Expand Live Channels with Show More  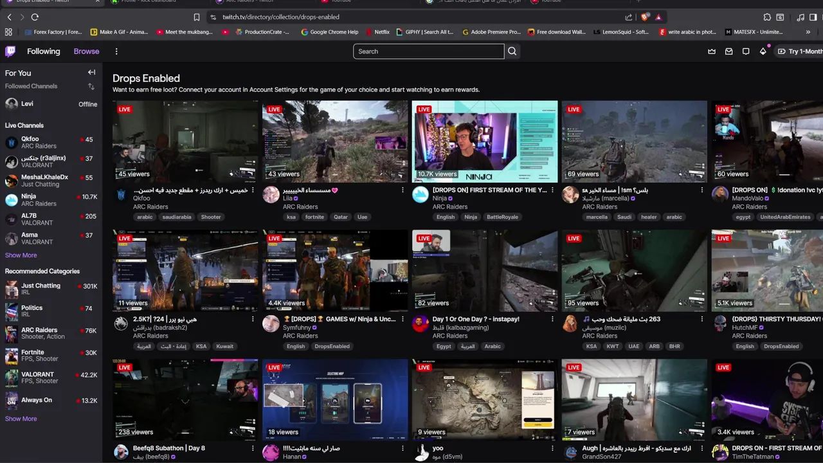[x=21, y=255]
